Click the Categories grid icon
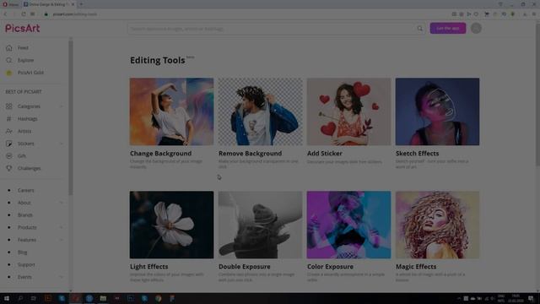Viewport: 540px width, 304px height. [x=9, y=106]
